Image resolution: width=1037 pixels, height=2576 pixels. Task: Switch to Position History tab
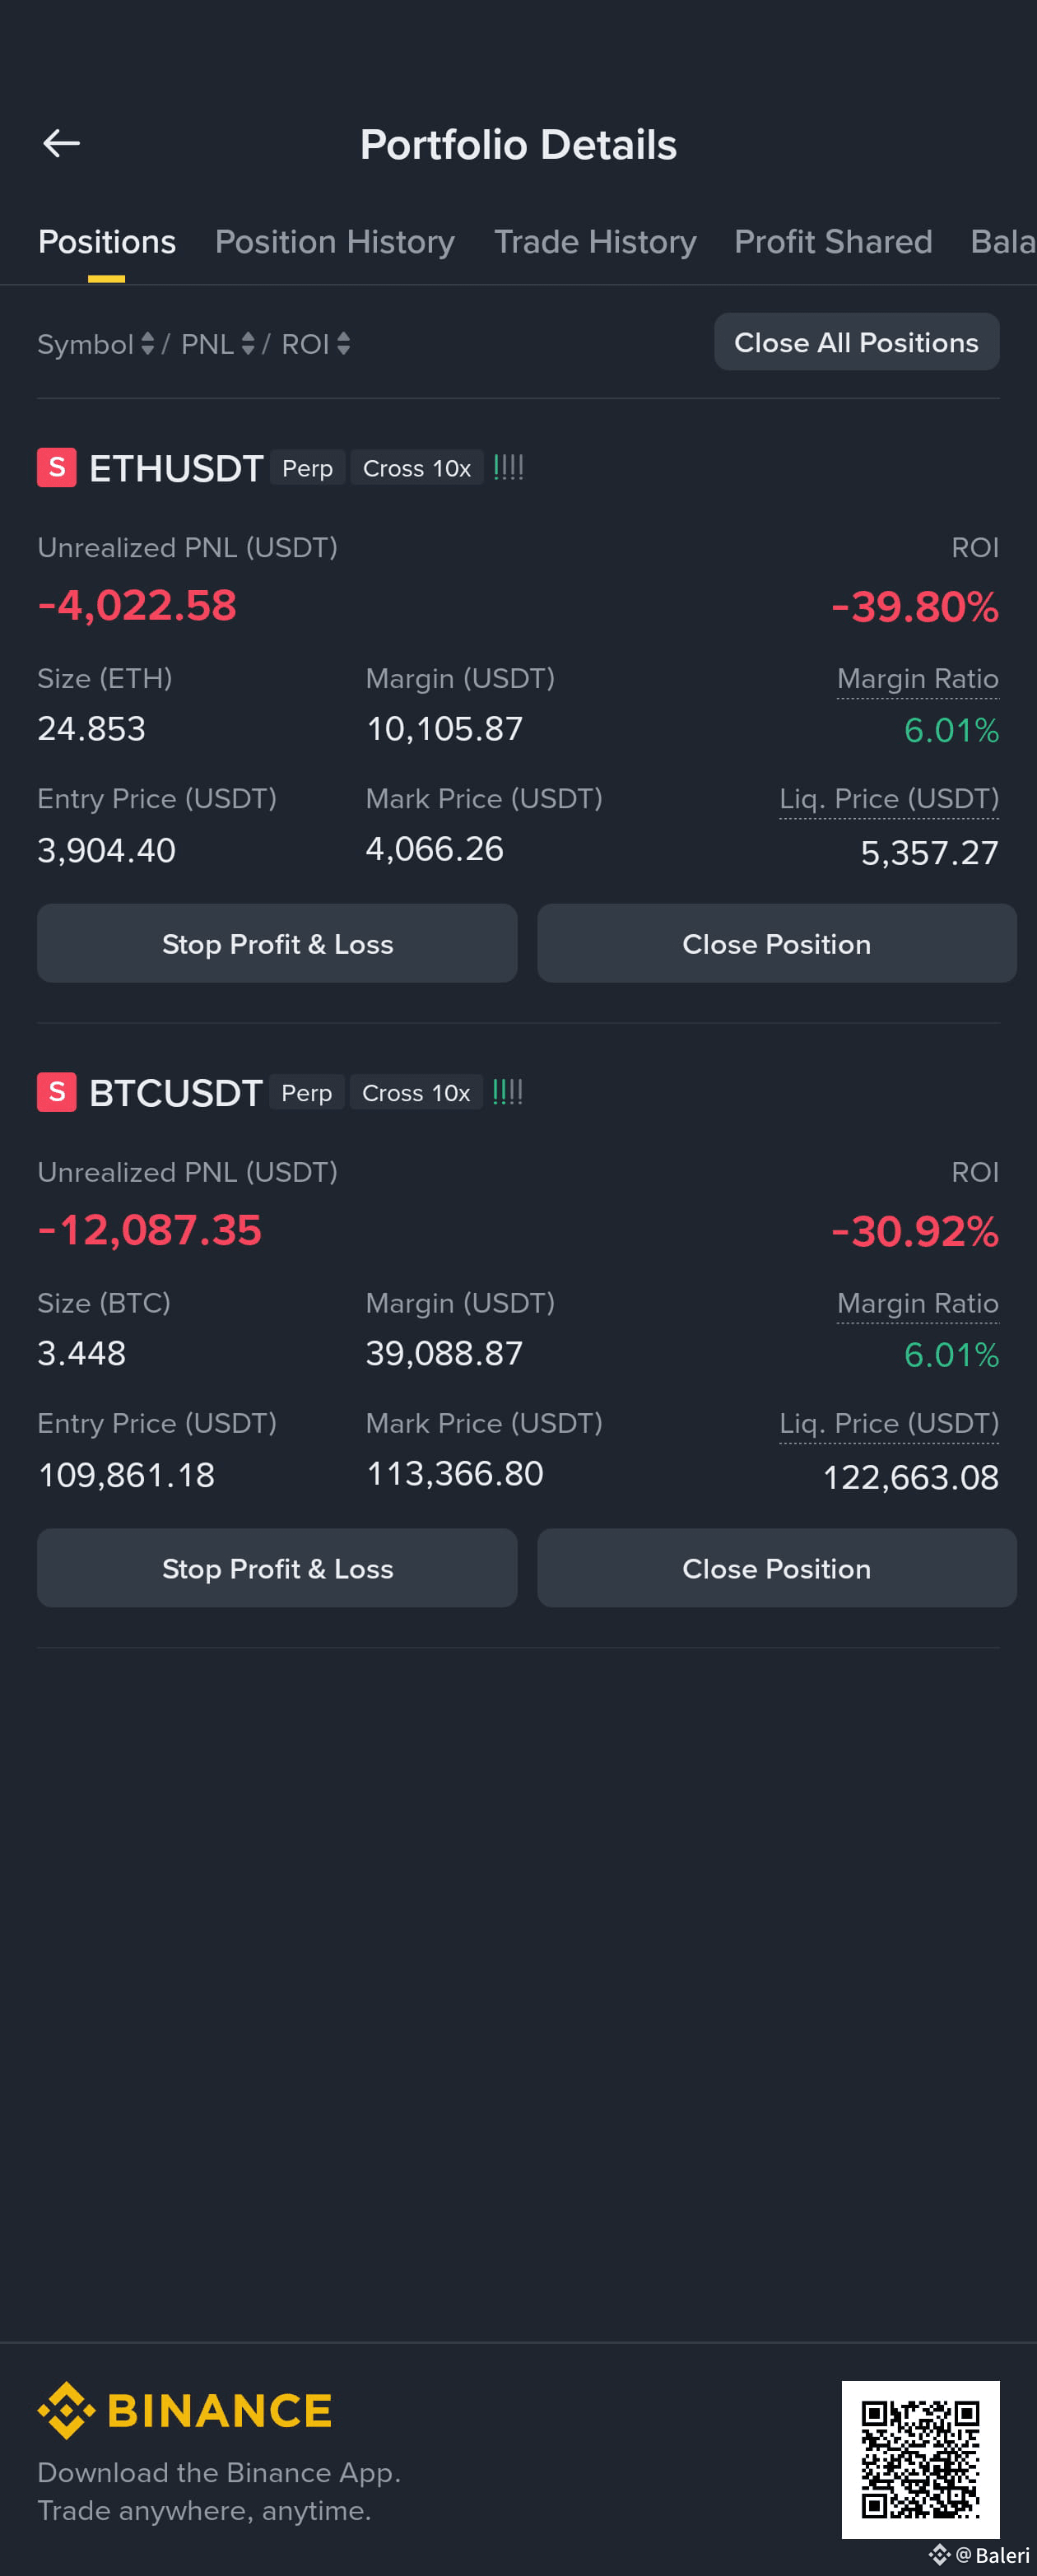click(335, 242)
